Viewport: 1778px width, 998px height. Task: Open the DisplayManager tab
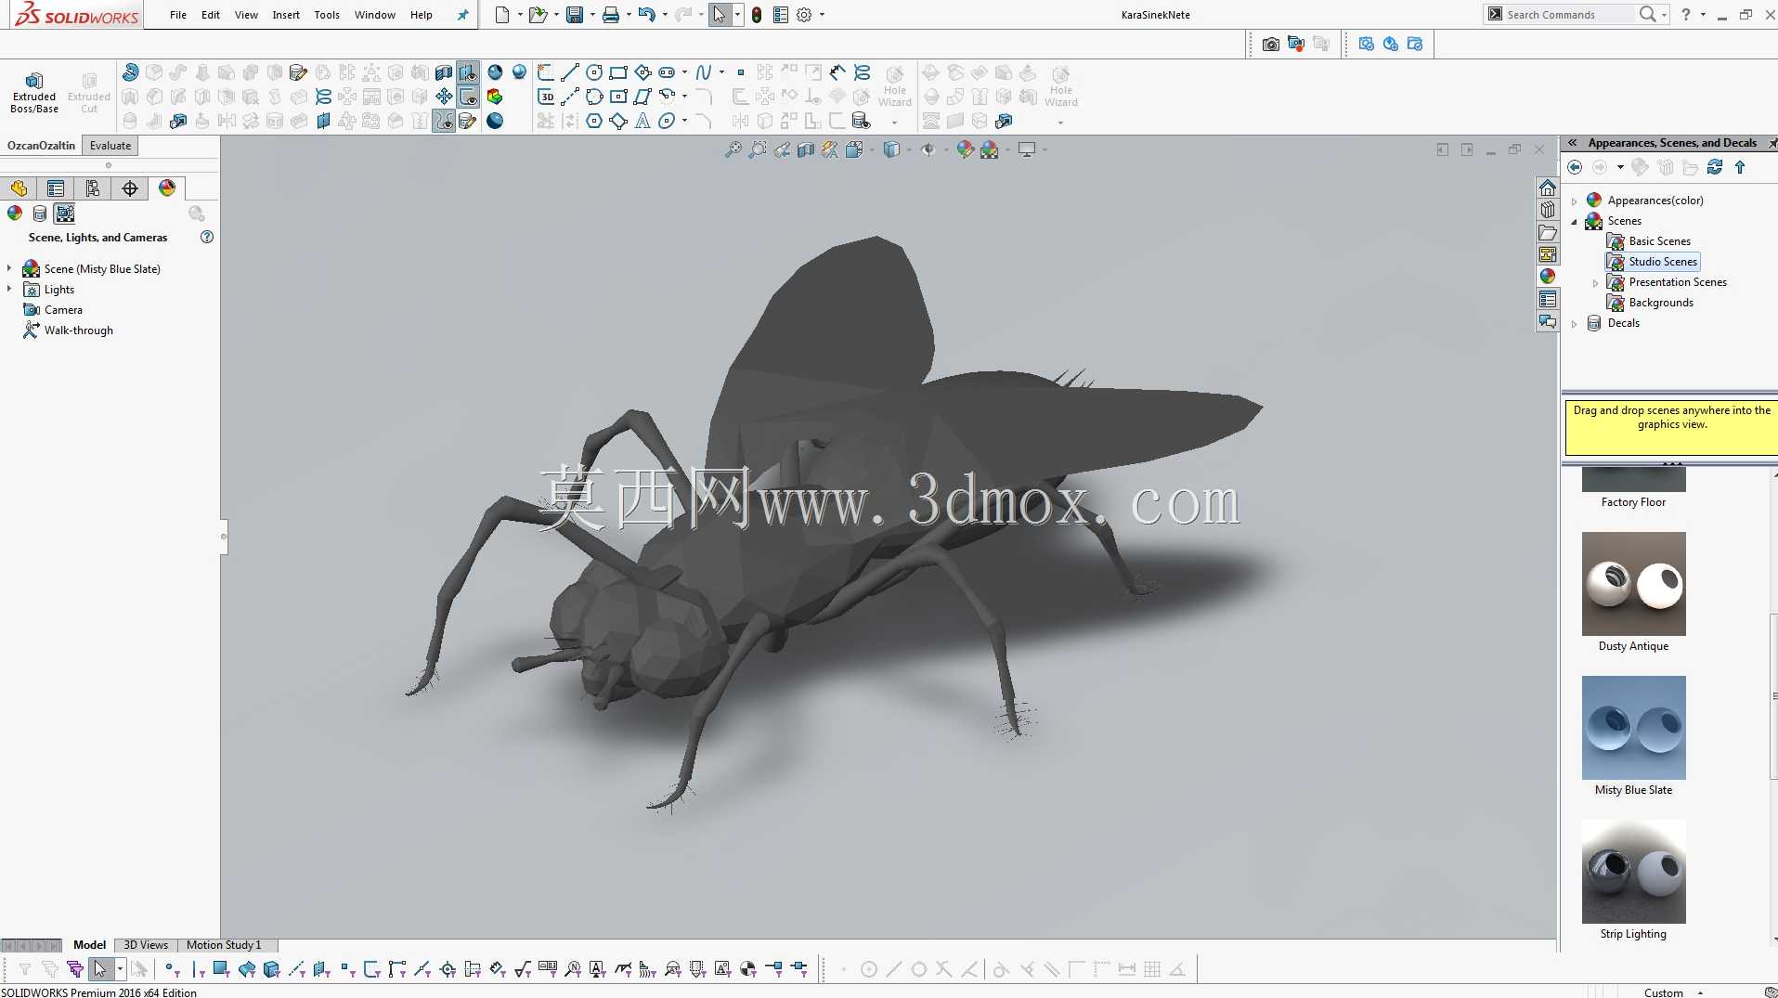[167, 188]
